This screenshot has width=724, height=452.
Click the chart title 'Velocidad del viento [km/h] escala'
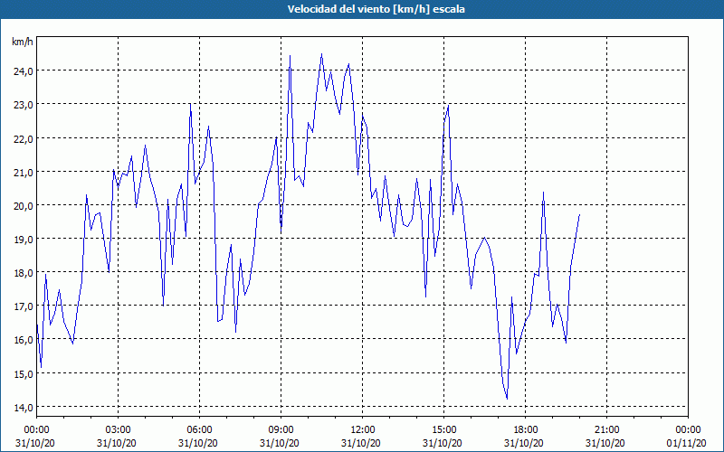(x=376, y=9)
